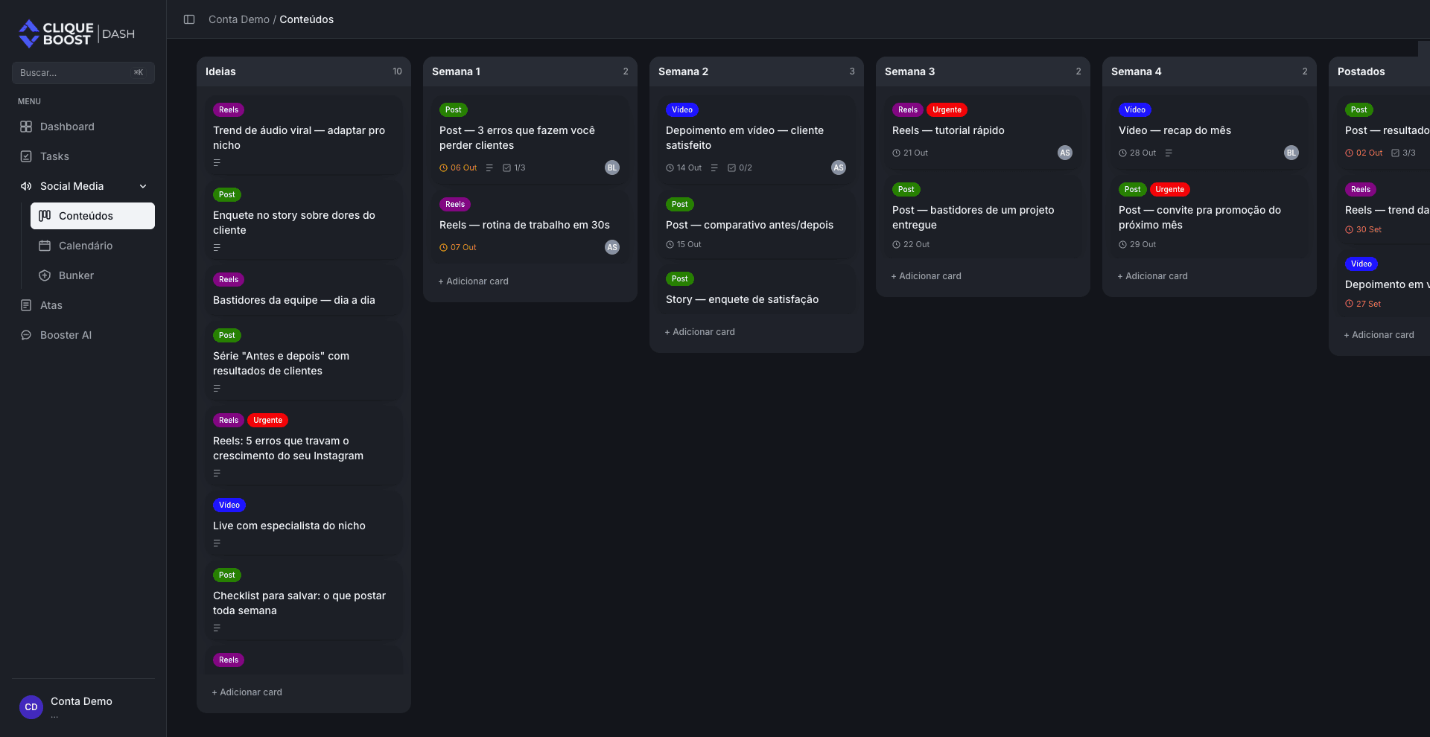Add a card to Ideias column
This screenshot has width=1430, height=737.
pos(247,692)
